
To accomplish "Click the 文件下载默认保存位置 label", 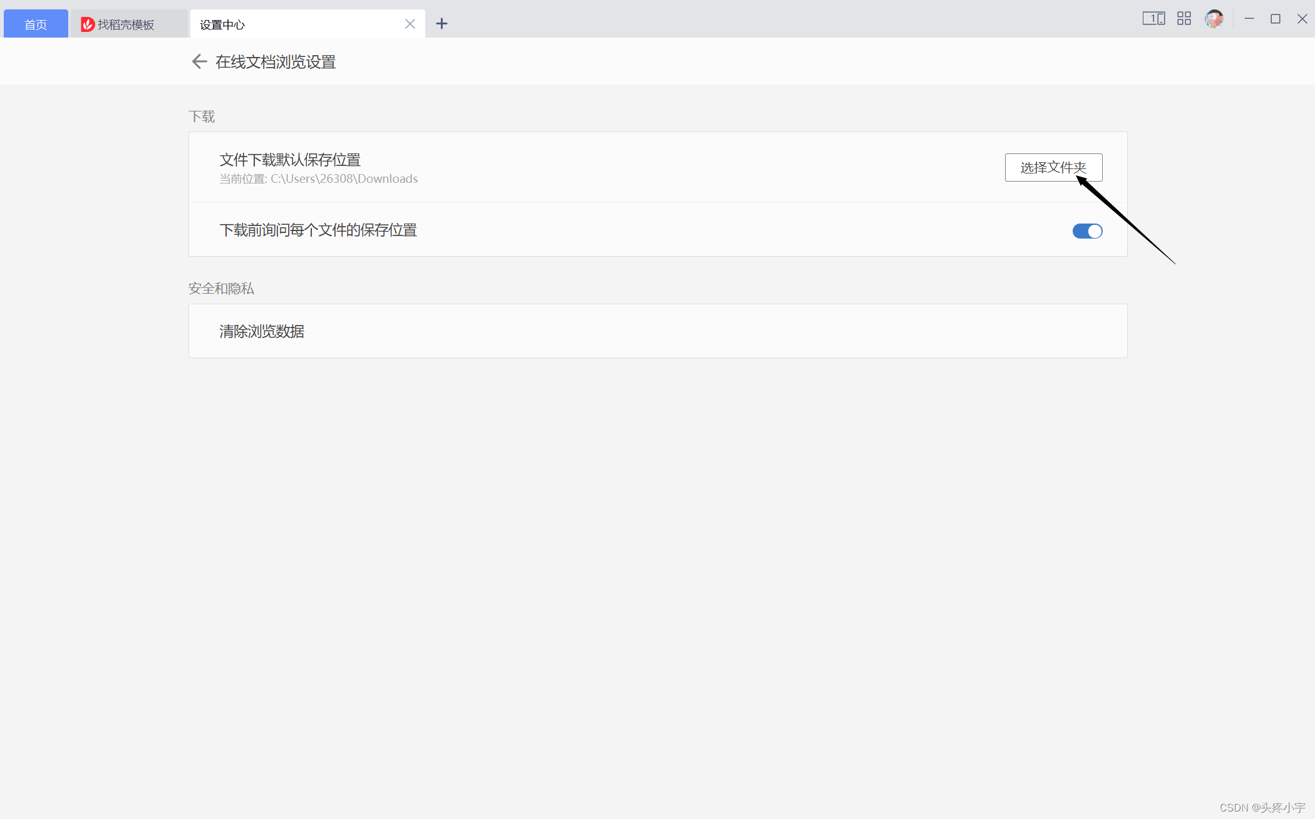I will (x=290, y=160).
